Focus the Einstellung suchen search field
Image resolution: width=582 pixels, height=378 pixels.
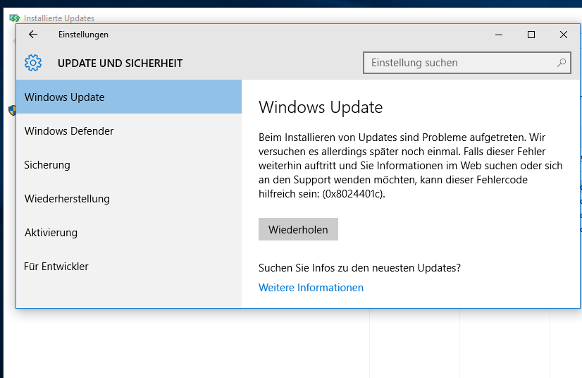[466, 63]
